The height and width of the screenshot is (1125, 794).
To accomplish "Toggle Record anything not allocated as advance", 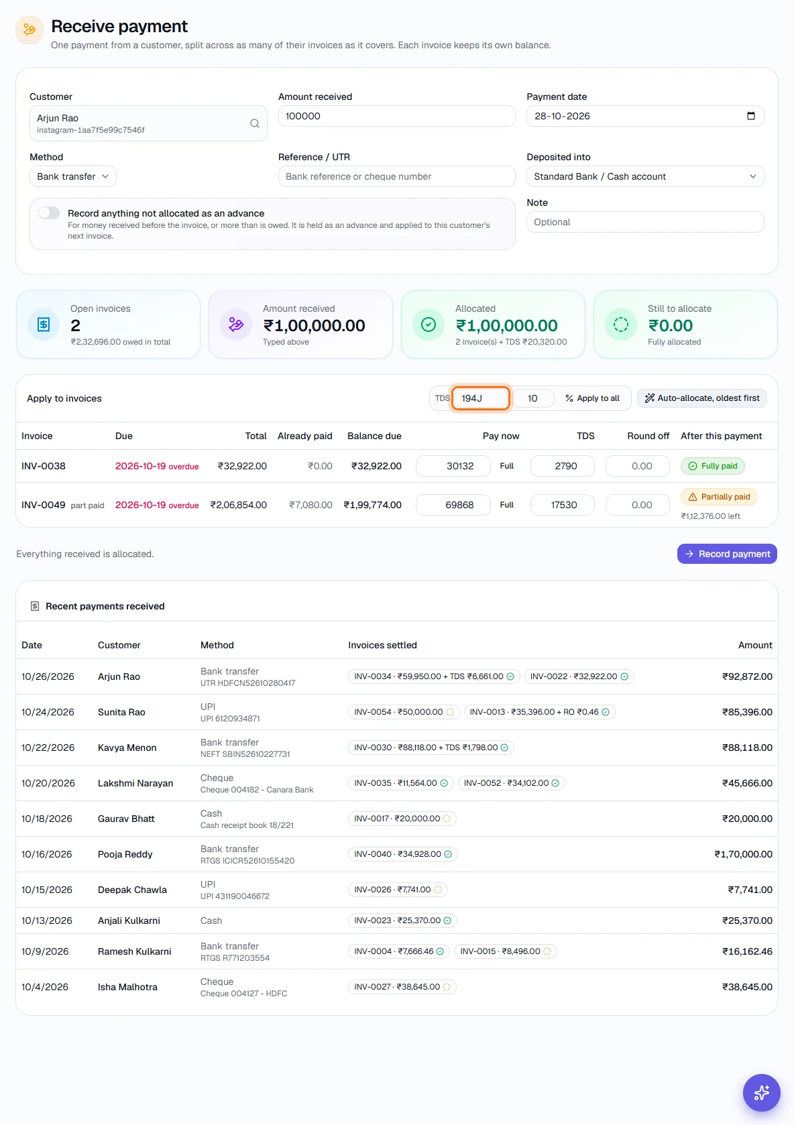I will (x=49, y=213).
